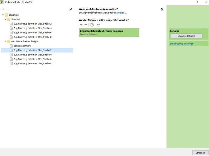Open trigger settings via gear icon
This screenshot has width=209, height=156.
coord(162,9)
